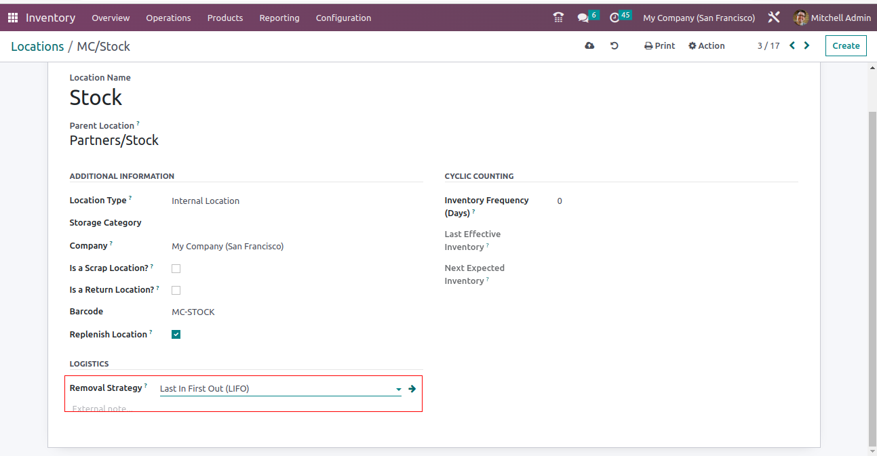Image resolution: width=877 pixels, height=456 pixels.
Task: Open conversations with 6 unread messages
Action: coord(584,18)
